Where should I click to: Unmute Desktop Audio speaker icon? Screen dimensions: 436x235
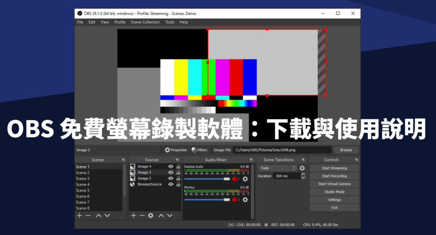[235, 179]
